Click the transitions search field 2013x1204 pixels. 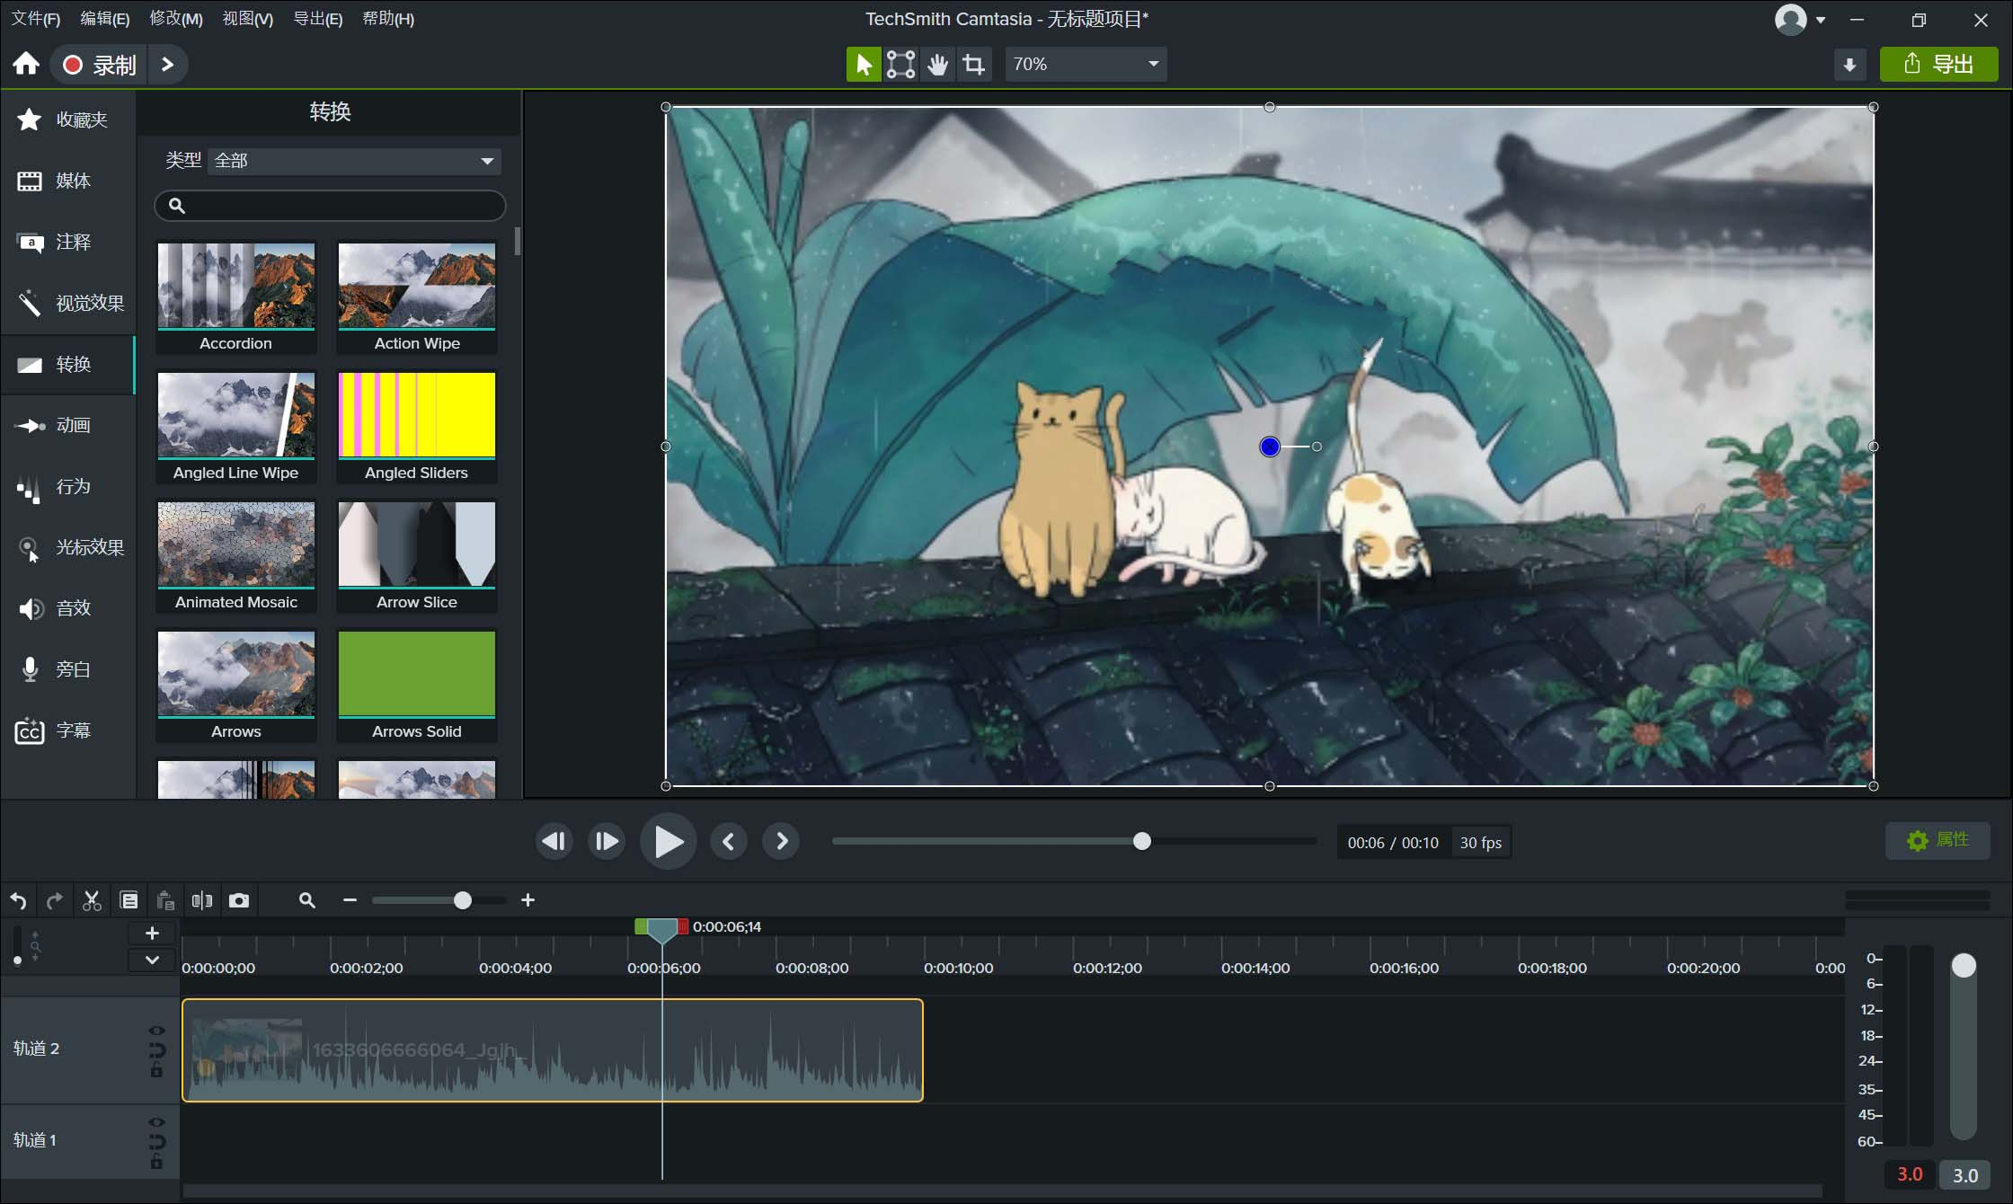pyautogui.click(x=330, y=206)
